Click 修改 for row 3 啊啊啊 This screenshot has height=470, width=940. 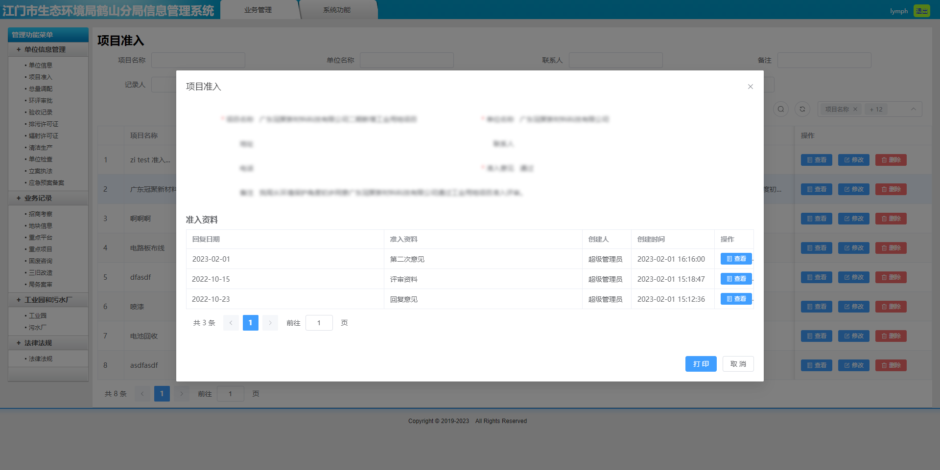point(854,219)
